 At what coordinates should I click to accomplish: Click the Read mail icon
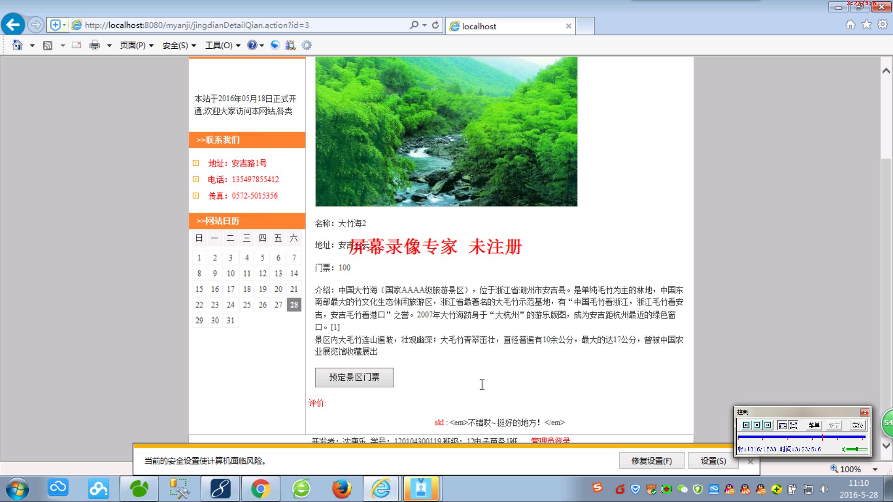coord(76,45)
